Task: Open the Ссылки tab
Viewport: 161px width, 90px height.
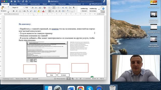Action: click(x=53, y=4)
